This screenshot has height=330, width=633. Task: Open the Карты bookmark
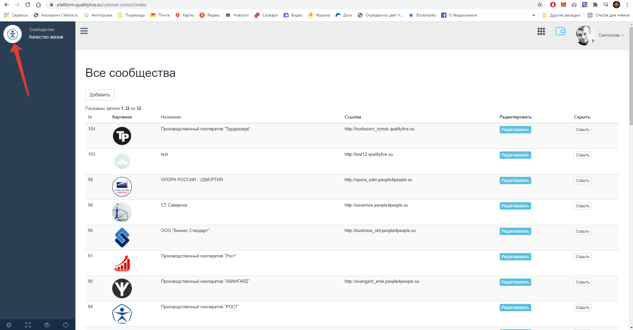click(x=185, y=15)
